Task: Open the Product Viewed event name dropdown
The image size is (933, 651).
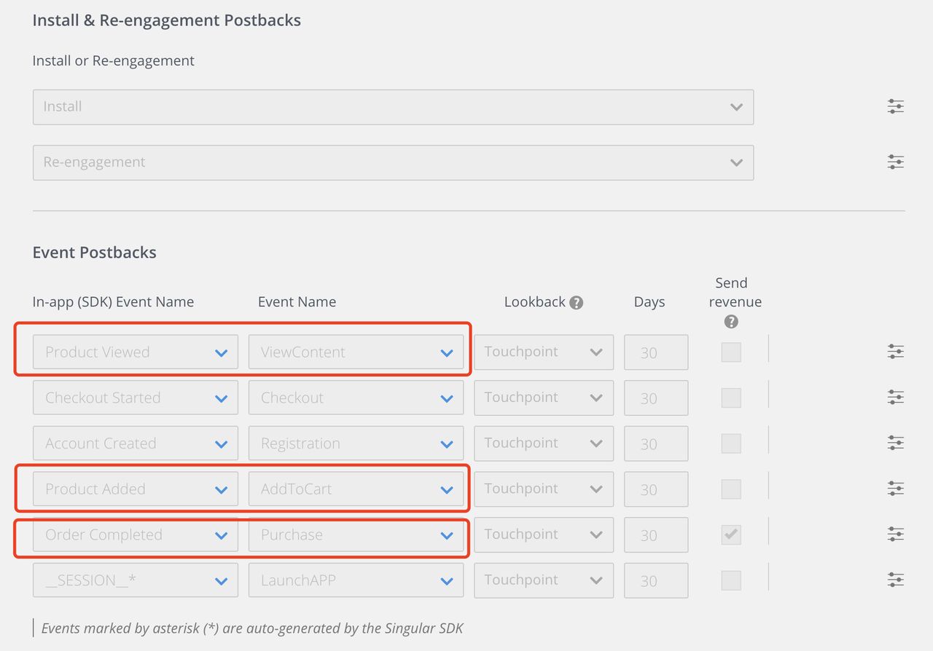Action: pos(135,352)
